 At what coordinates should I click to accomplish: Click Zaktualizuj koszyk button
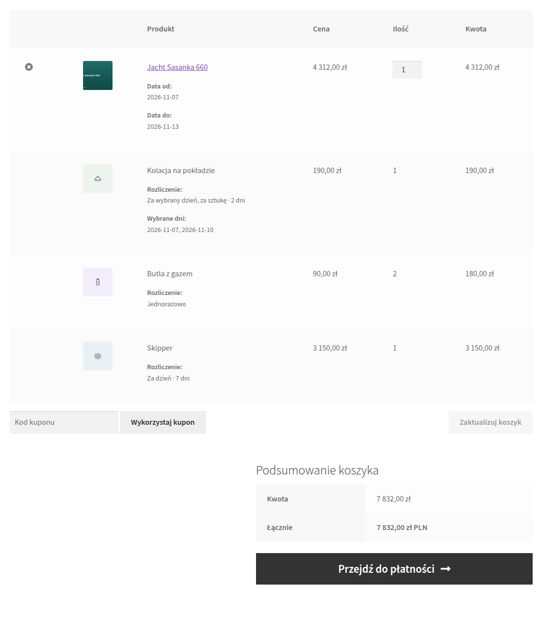tap(490, 422)
